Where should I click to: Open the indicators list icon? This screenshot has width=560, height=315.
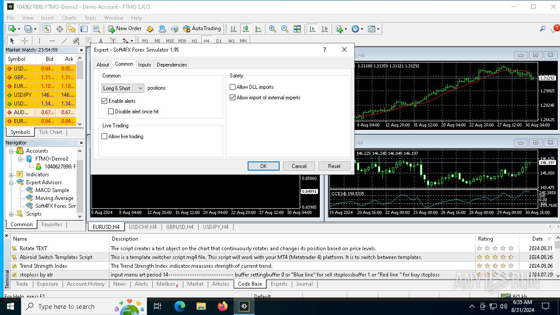(x=339, y=29)
